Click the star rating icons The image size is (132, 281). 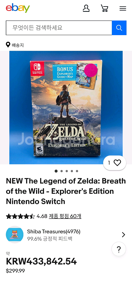coord(20,216)
